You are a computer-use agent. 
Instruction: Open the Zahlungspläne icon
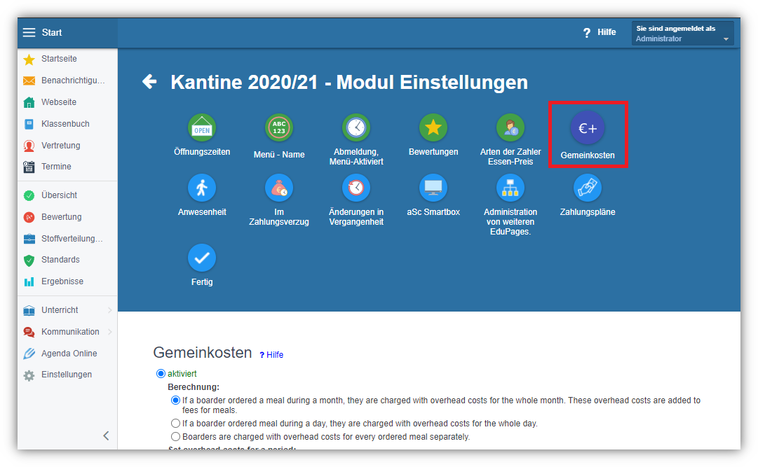[x=588, y=188]
